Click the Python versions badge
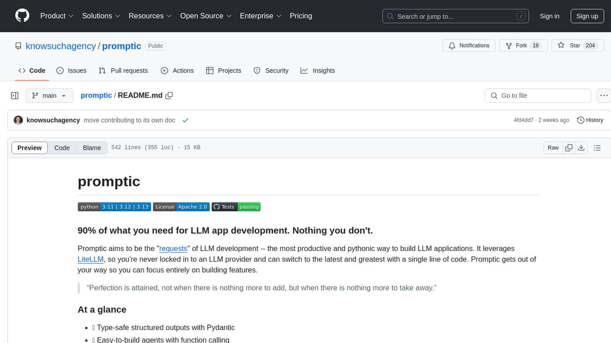The width and height of the screenshot is (611, 343). point(114,207)
